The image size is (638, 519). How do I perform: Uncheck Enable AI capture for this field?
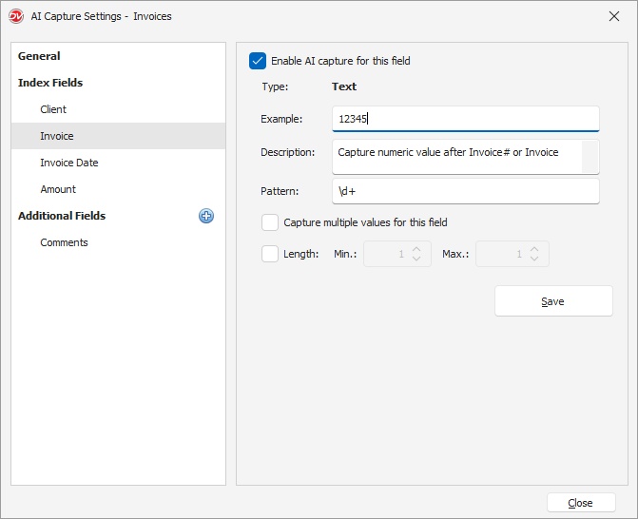pyautogui.click(x=258, y=61)
